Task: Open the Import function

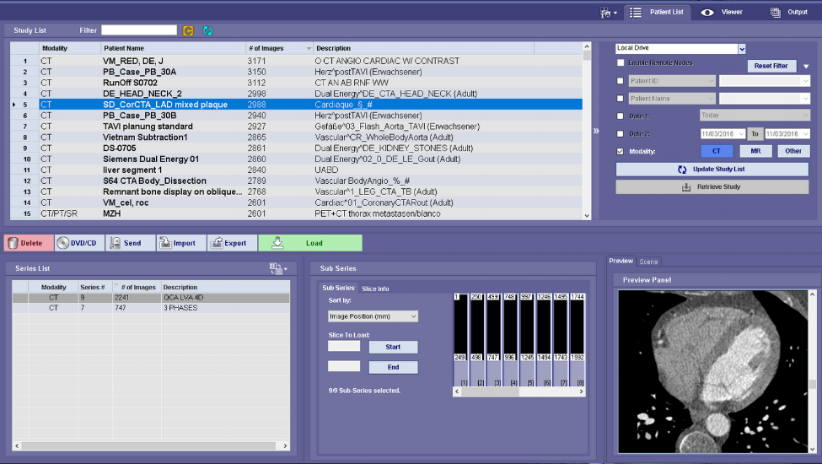Action: (181, 243)
